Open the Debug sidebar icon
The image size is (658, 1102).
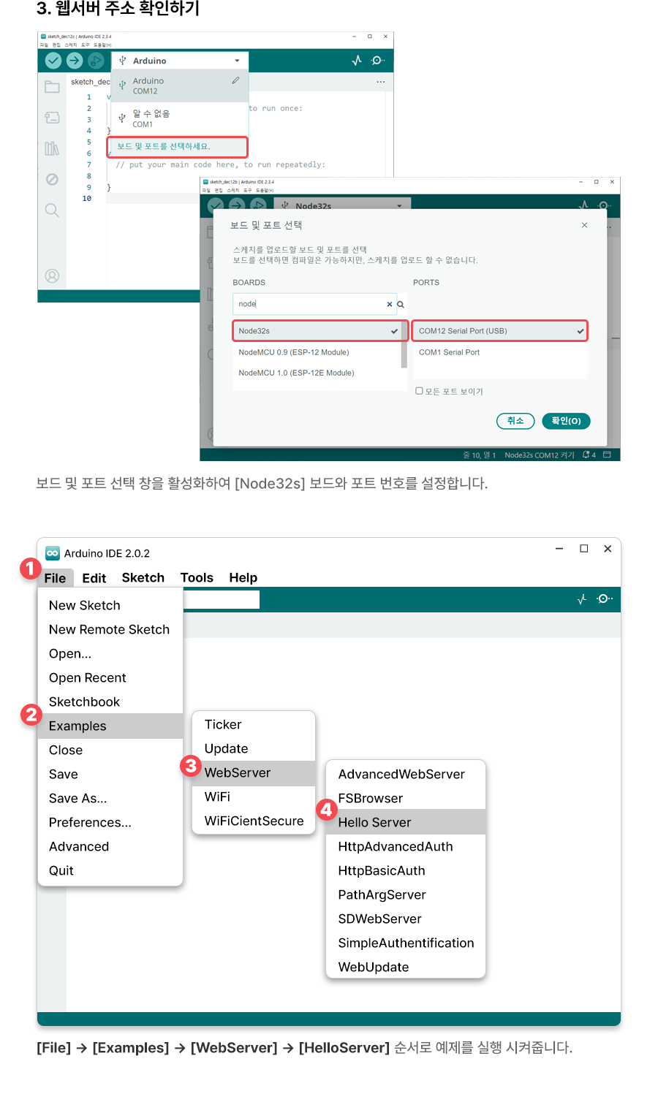[x=52, y=179]
